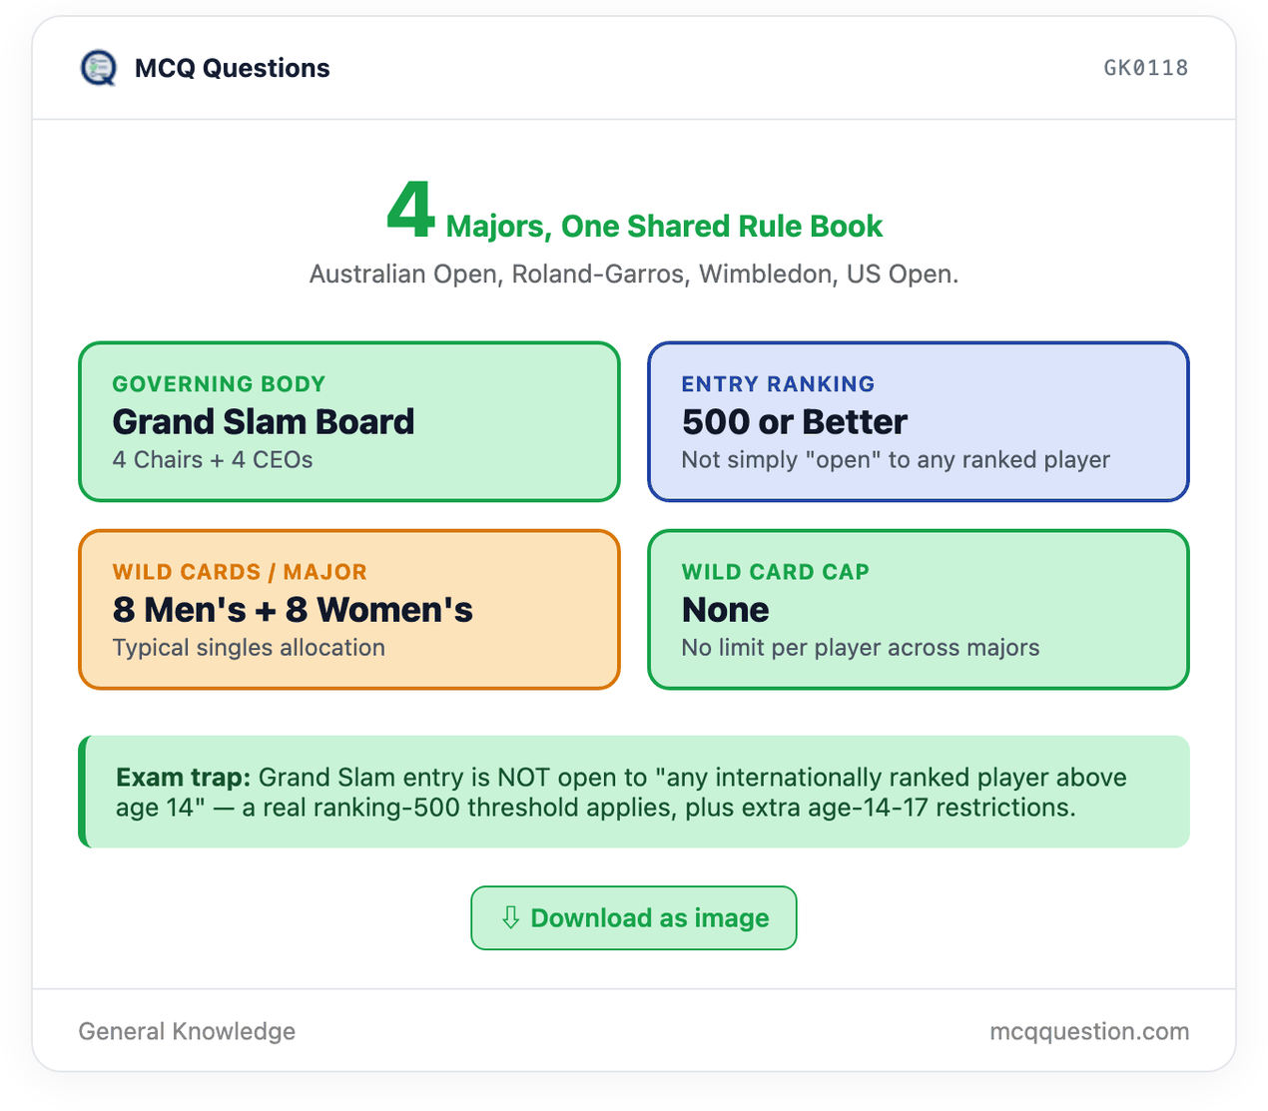This screenshot has width=1268, height=1111.
Task: Click the MCQ Questions logo icon
Action: tap(98, 68)
